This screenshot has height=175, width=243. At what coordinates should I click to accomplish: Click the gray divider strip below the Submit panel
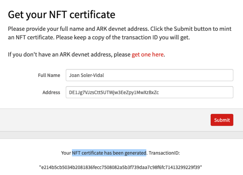(121, 135)
